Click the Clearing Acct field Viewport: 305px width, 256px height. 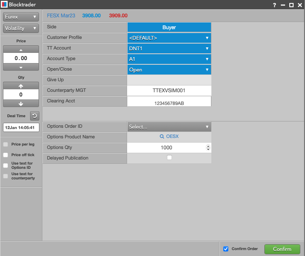pos(169,102)
